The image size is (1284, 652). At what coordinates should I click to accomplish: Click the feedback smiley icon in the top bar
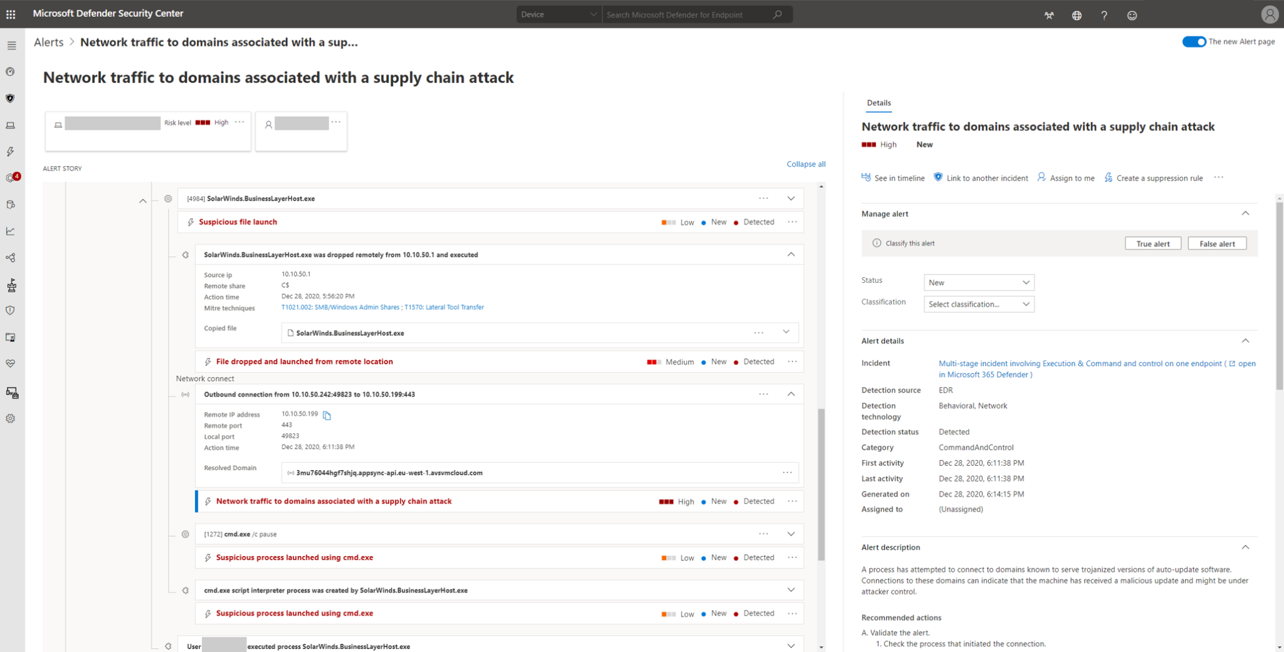click(1132, 15)
